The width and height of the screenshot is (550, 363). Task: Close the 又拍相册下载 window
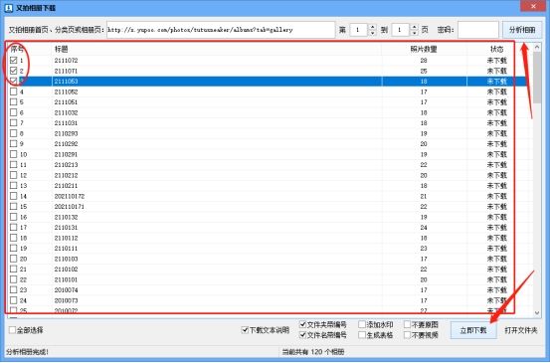(533, 6)
